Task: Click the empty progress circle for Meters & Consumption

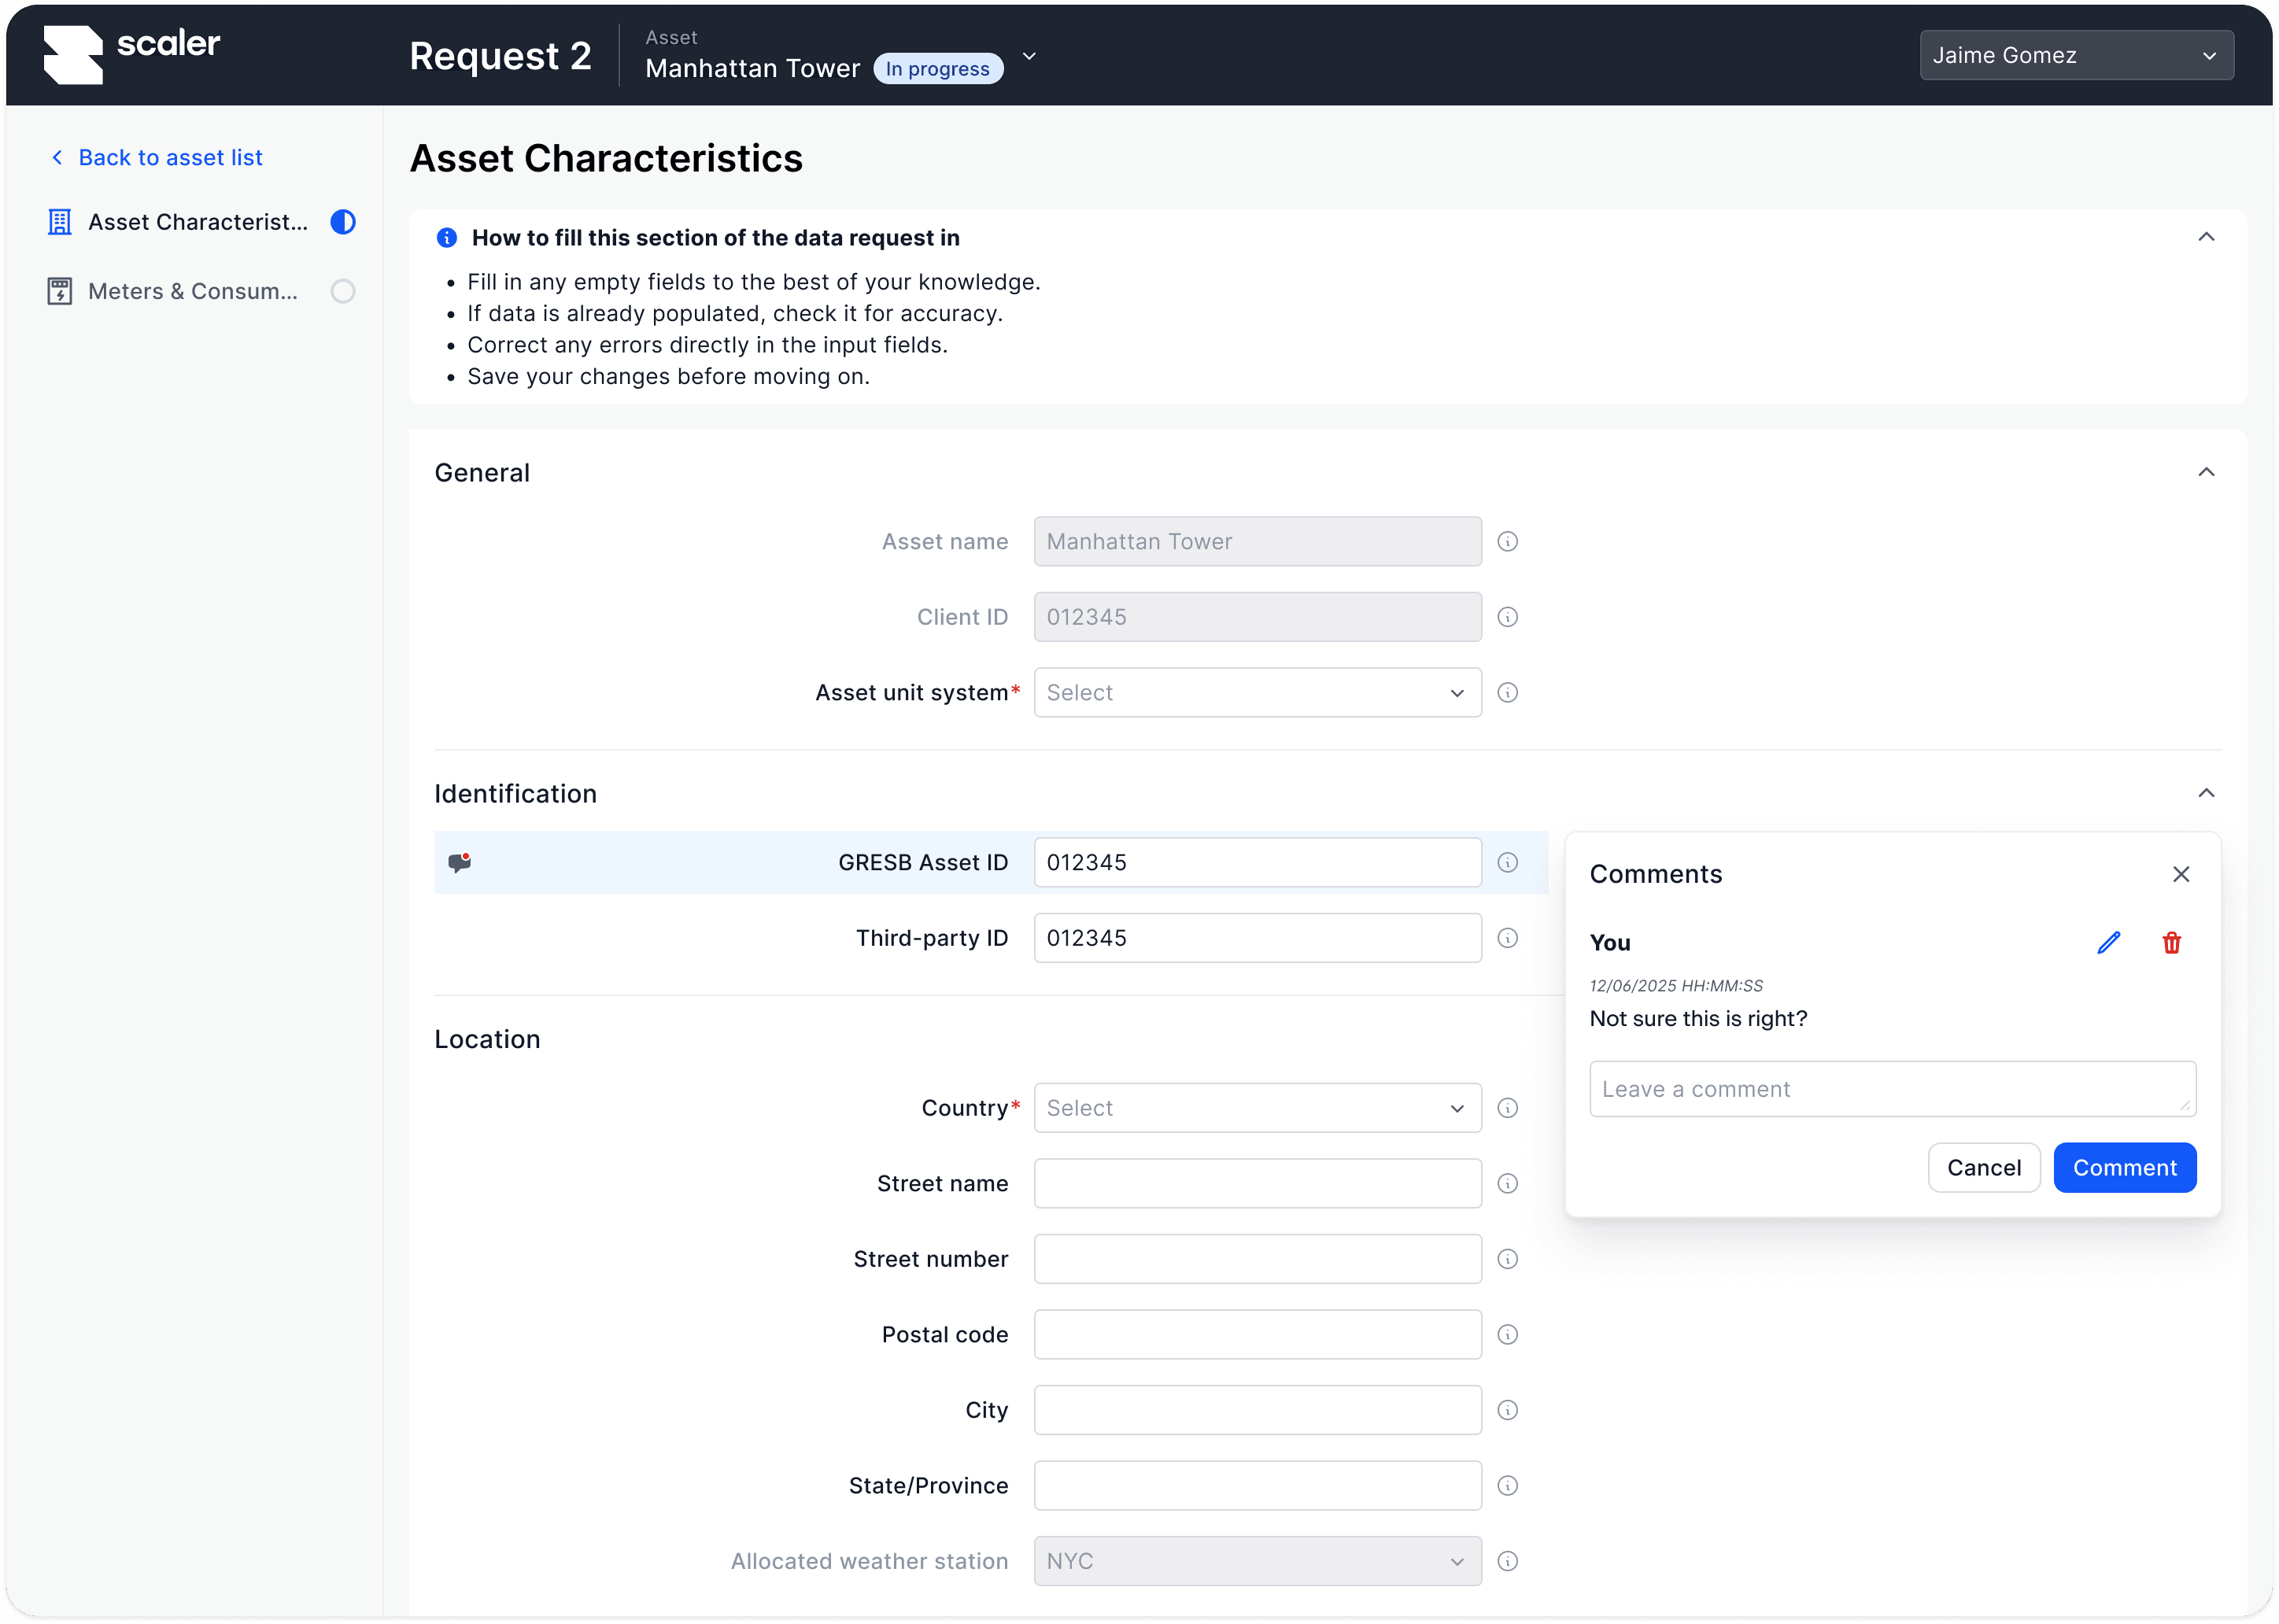Action: (343, 291)
